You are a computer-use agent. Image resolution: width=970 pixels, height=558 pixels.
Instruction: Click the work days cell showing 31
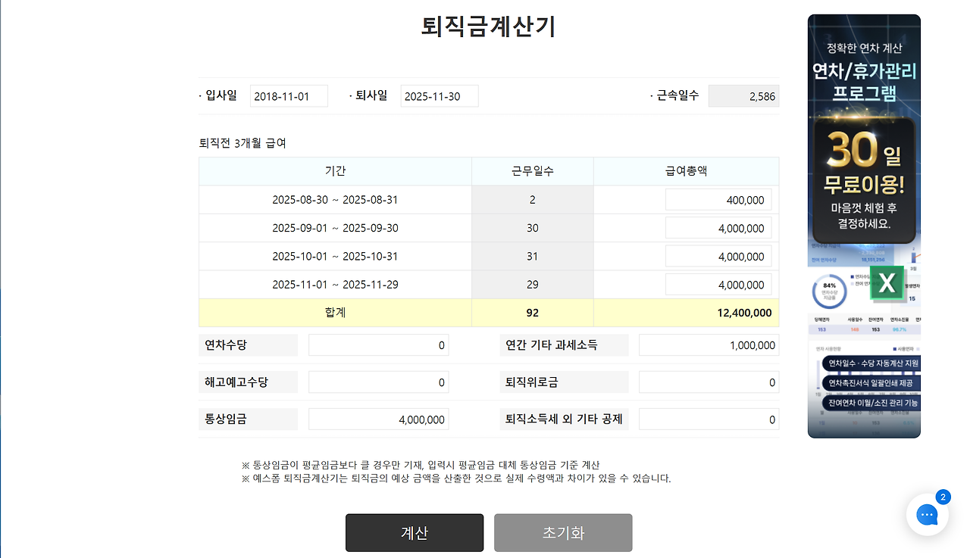click(533, 257)
